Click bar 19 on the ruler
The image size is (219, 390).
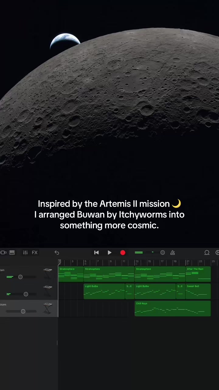[x=175, y=261]
